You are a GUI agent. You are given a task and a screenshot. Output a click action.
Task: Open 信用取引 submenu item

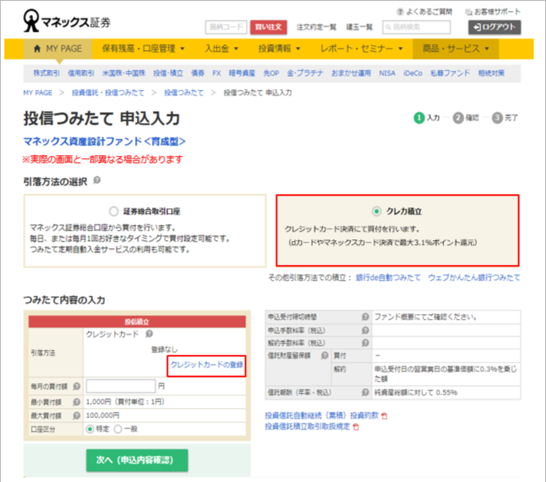coord(81,73)
